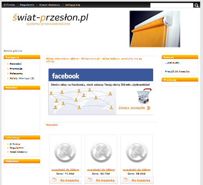Click placeholder camera image for wysokość do 220cm
Image resolution: width=203 pixels, height=185 pixels.
click(65, 151)
